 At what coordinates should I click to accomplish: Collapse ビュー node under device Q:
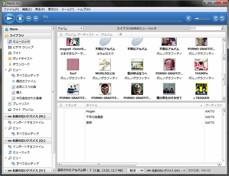[x=6, y=158]
